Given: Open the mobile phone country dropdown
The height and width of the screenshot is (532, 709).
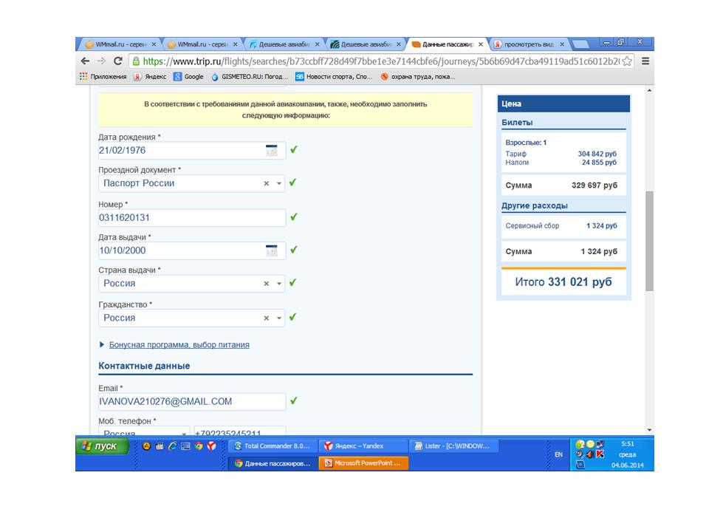Looking at the screenshot, I should point(144,431).
